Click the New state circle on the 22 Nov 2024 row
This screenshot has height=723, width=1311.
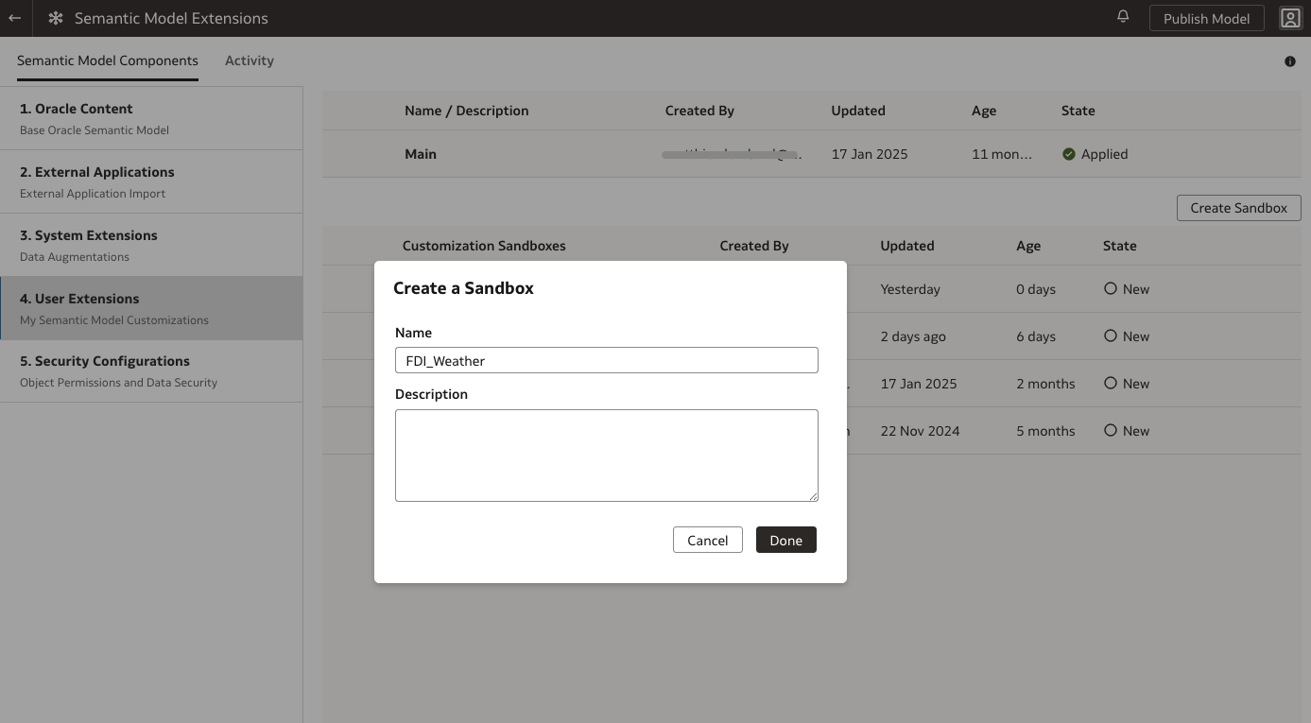pos(1110,430)
